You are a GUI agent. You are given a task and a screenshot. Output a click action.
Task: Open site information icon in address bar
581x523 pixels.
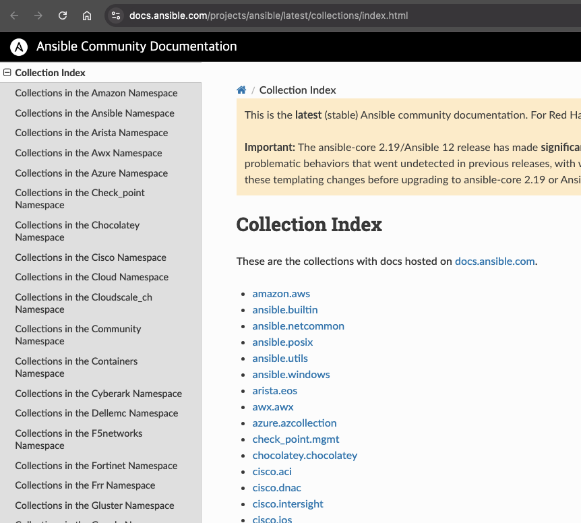point(116,16)
